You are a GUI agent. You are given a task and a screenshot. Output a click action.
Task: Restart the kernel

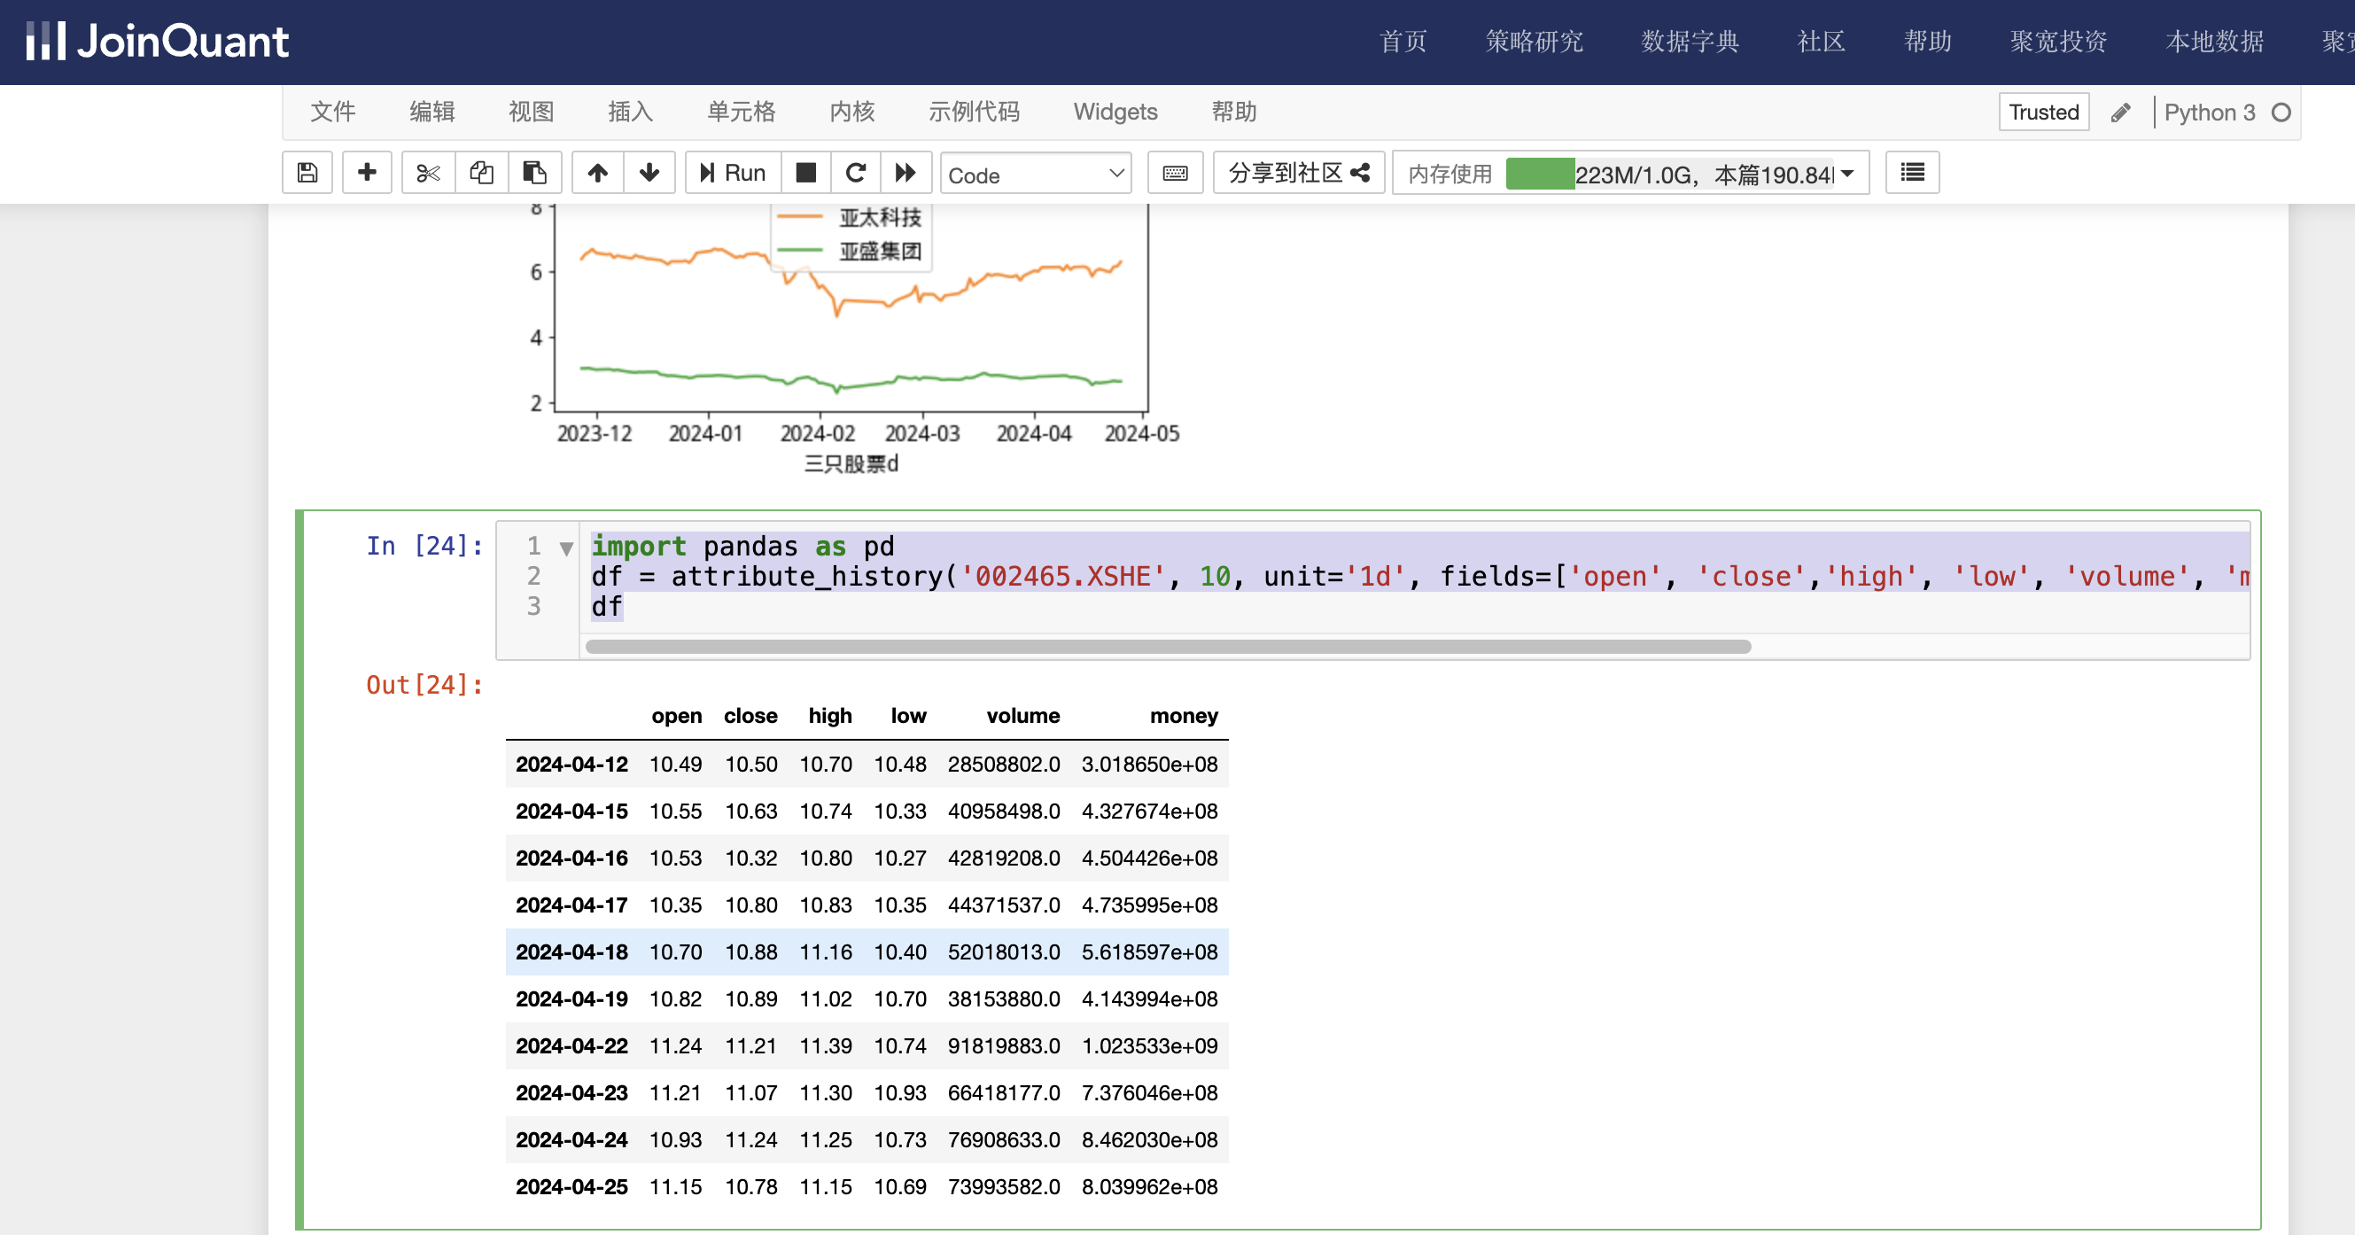[856, 172]
